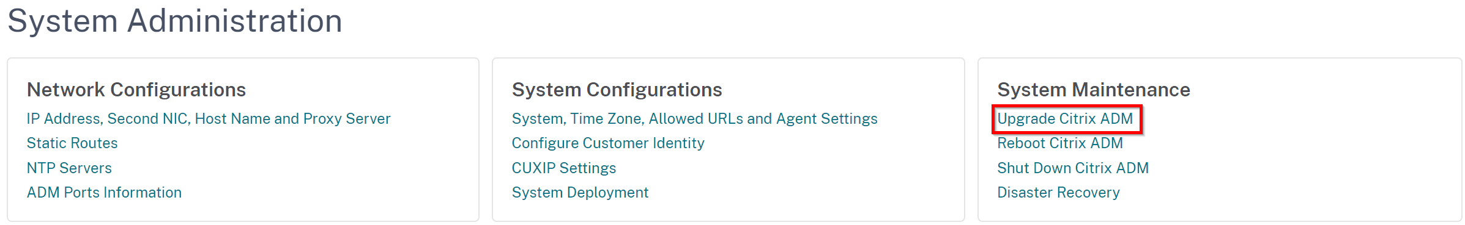
Task: Choose Shut Down Citrix ADM
Action: 1073,168
